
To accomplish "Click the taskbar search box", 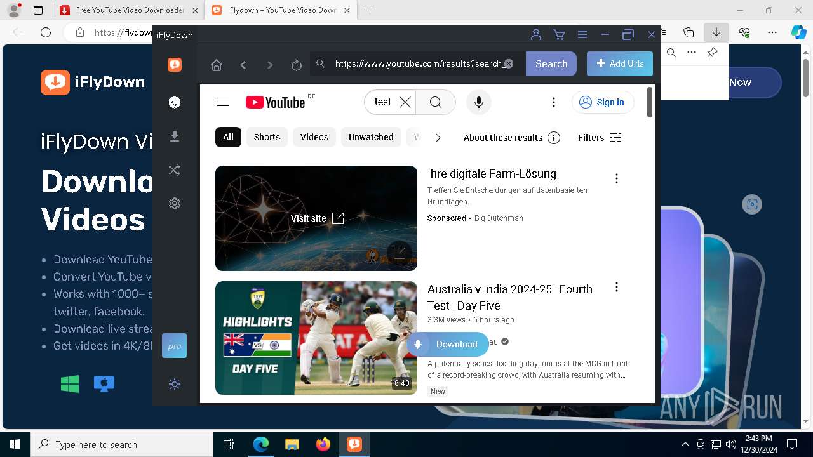I will pos(122,444).
